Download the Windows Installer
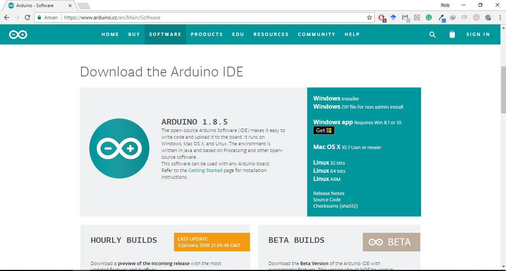Viewport: 506px width, 271px height. click(336, 99)
